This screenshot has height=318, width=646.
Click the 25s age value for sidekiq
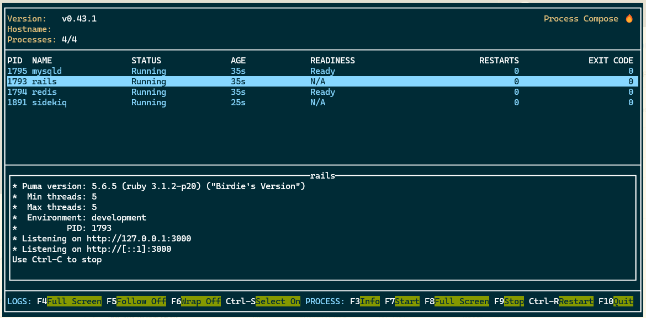[x=238, y=103]
